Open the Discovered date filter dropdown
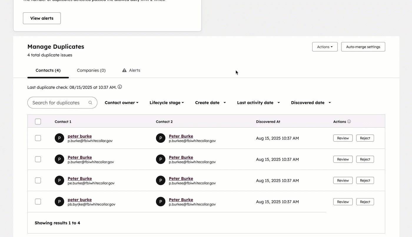Screen dimensions: 412x237 [x=310, y=102]
